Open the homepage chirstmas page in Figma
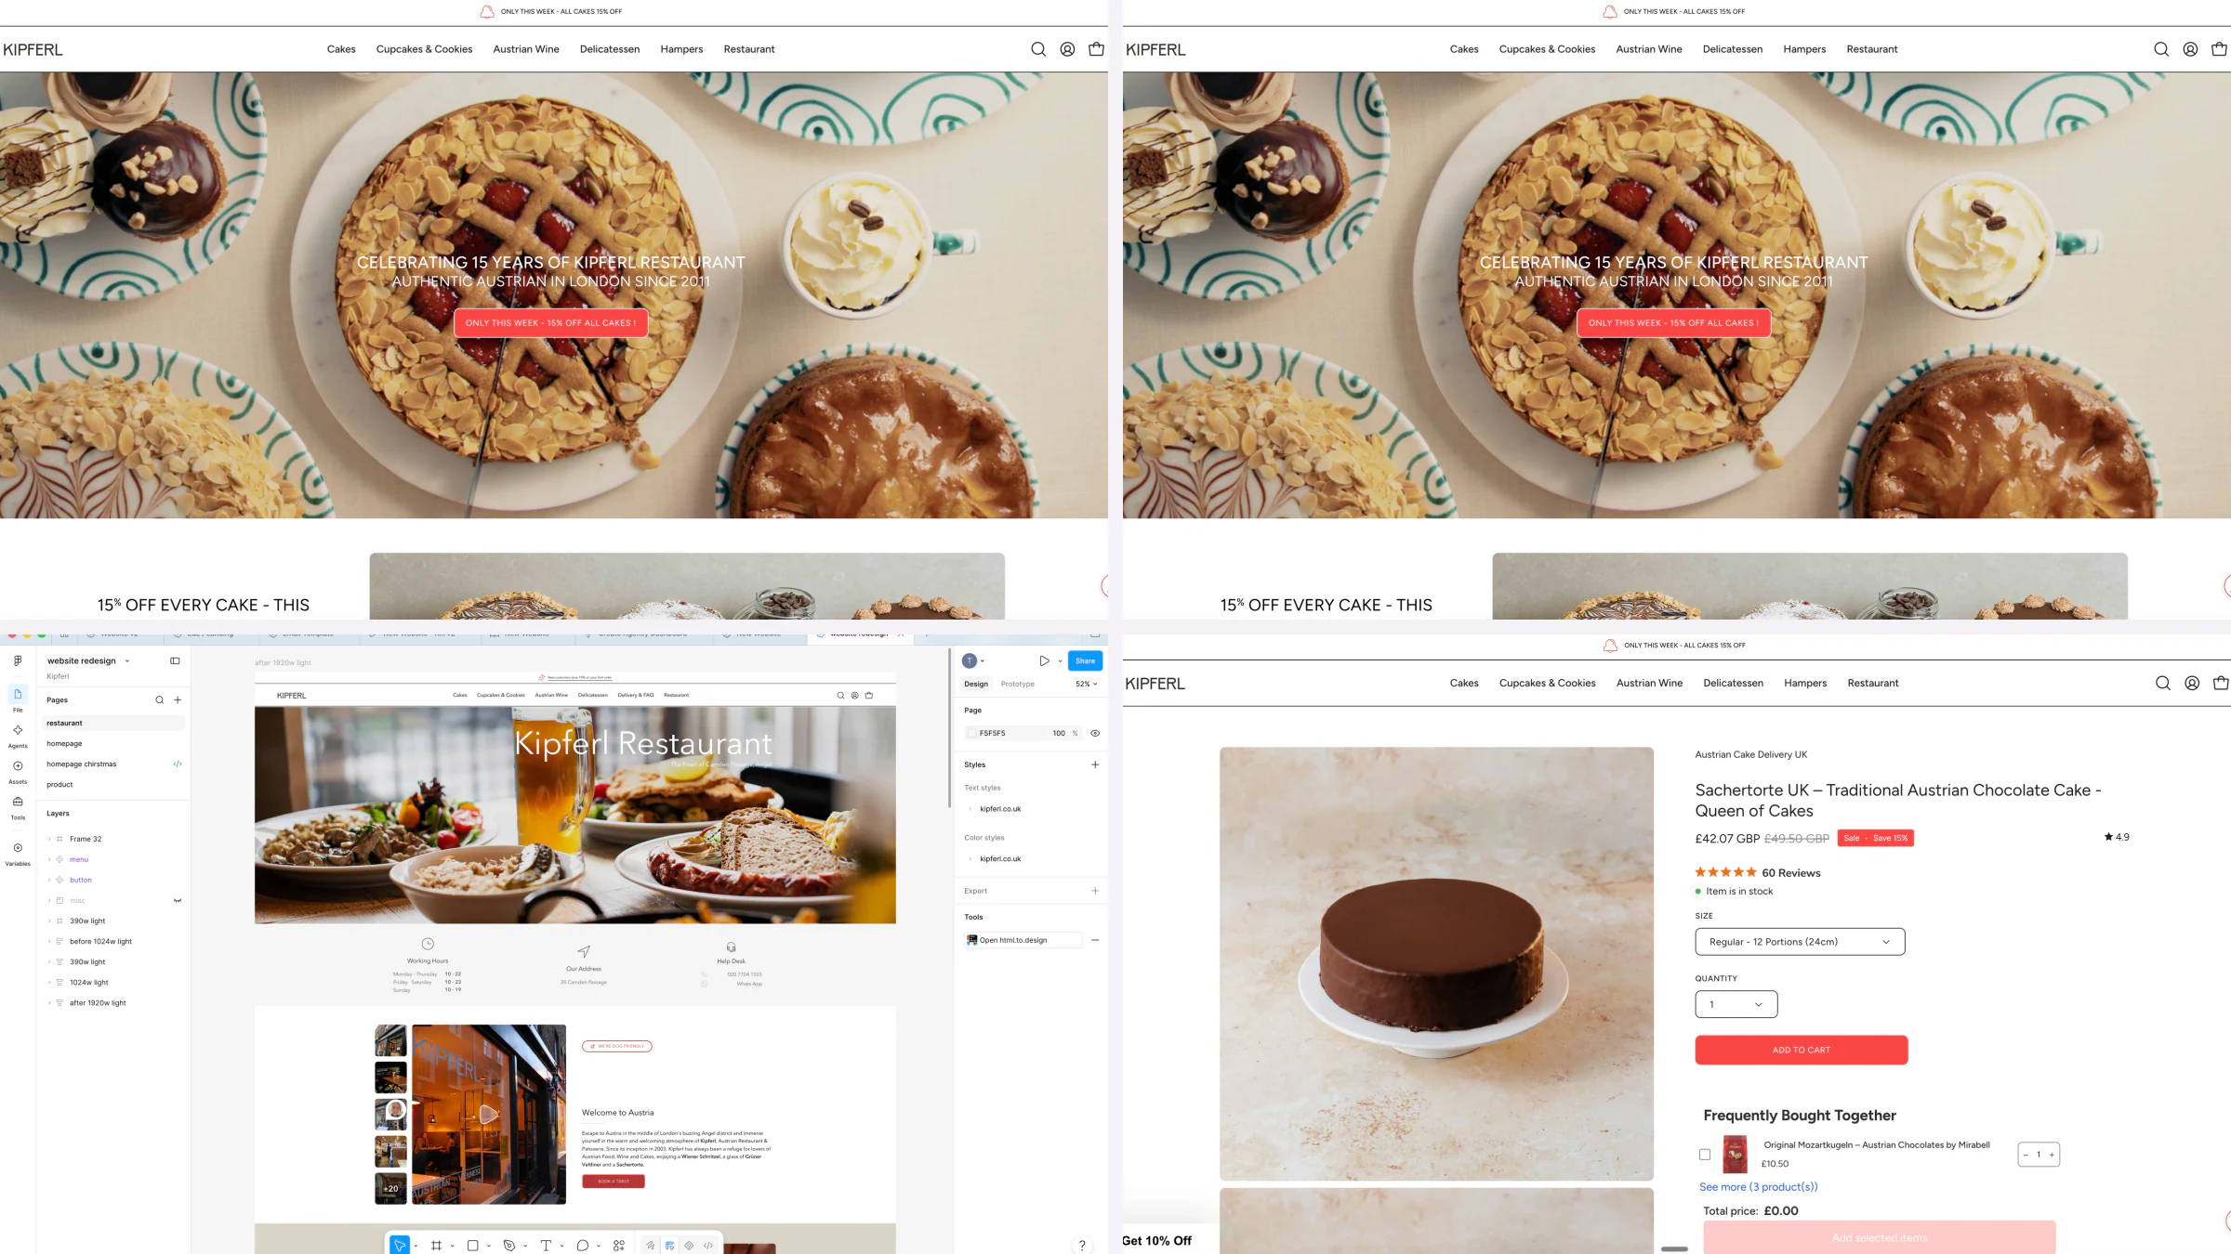Screen dimensions: 2231x1254 (82, 764)
